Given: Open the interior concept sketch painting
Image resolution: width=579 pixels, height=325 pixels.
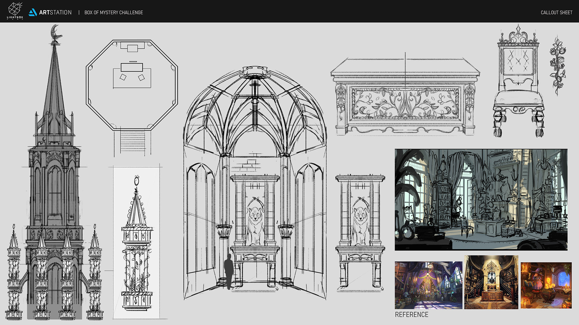Looking at the screenshot, I should pos(481,199).
